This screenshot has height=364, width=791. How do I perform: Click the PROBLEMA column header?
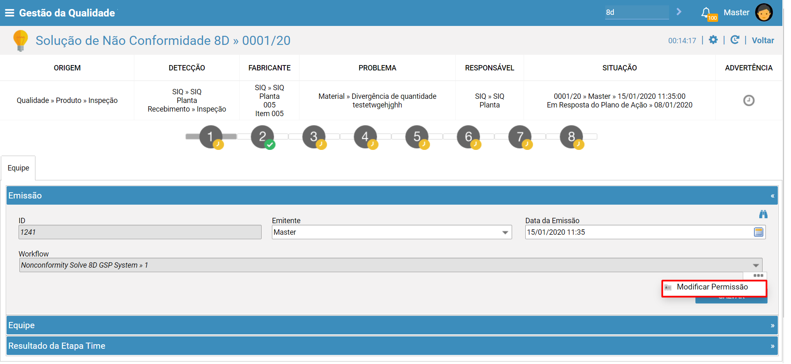[377, 68]
